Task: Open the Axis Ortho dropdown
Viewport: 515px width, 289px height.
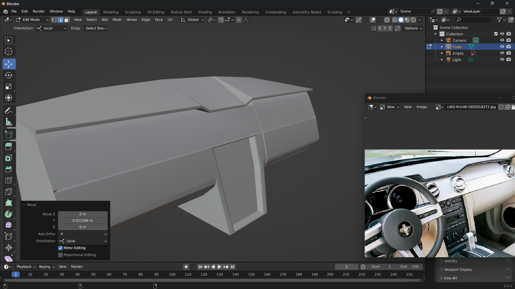Action: (x=83, y=234)
